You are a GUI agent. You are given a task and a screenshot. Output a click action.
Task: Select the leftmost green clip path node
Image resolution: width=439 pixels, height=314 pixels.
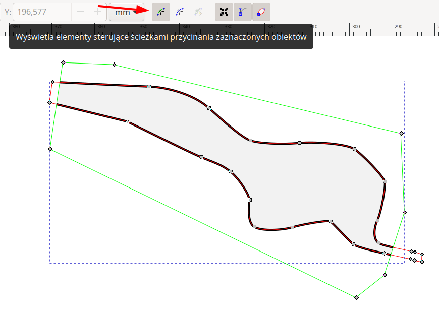point(50,149)
